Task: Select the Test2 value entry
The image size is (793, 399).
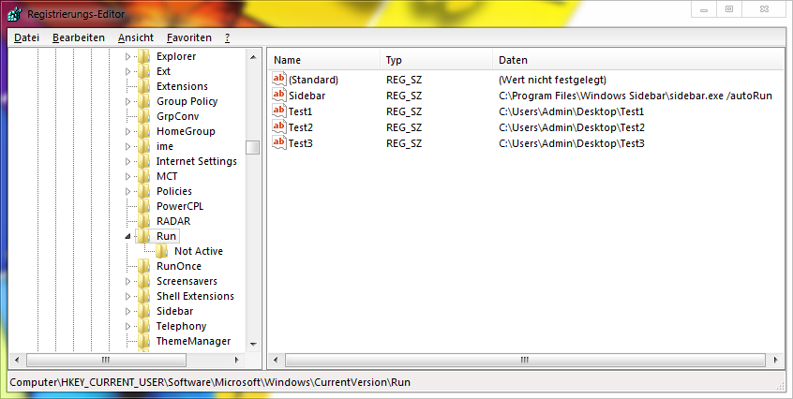Action: click(300, 127)
